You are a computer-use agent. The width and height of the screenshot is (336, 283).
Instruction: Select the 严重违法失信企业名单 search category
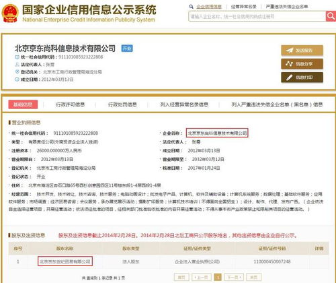(287, 7)
